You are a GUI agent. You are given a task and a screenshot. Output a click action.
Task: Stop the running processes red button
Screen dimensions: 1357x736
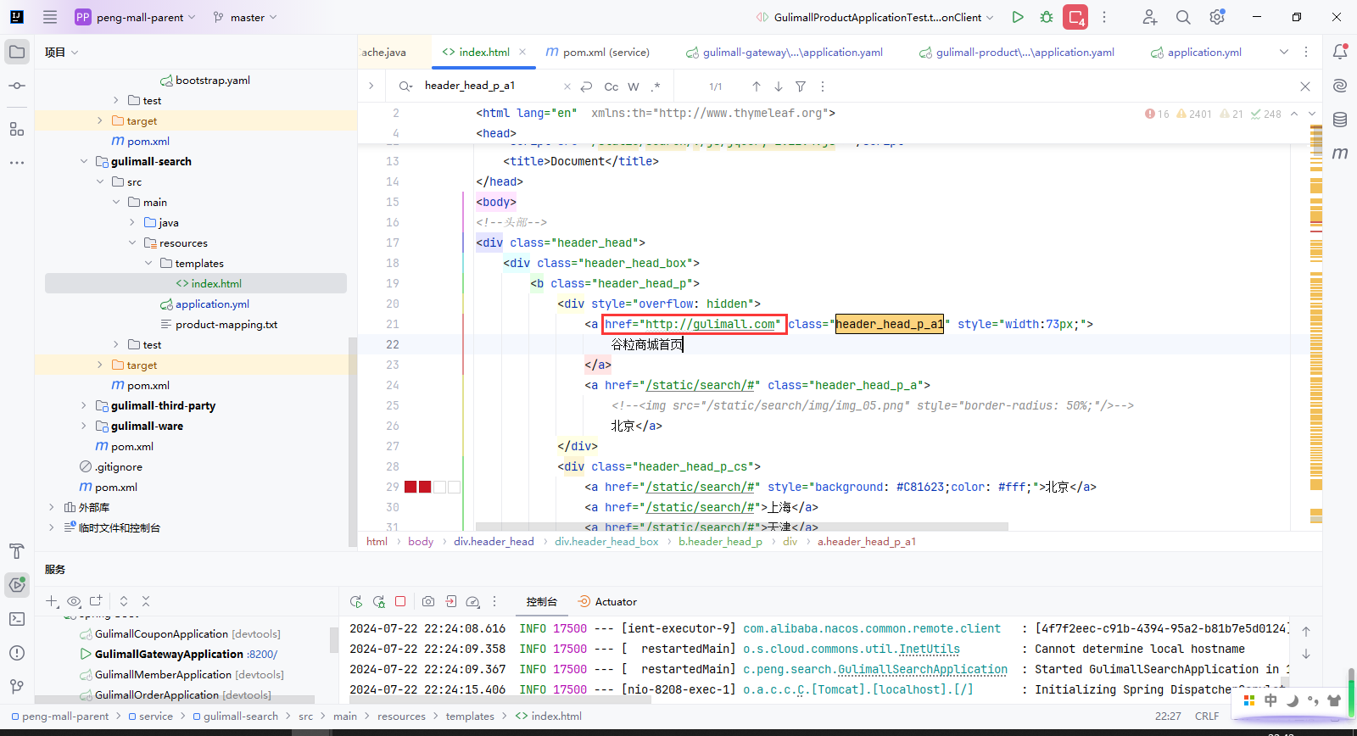[1075, 17]
